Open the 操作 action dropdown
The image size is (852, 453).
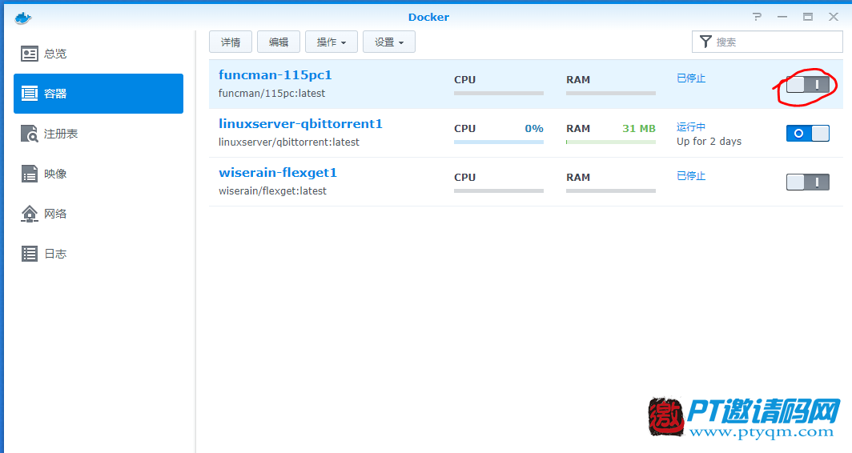tap(332, 42)
